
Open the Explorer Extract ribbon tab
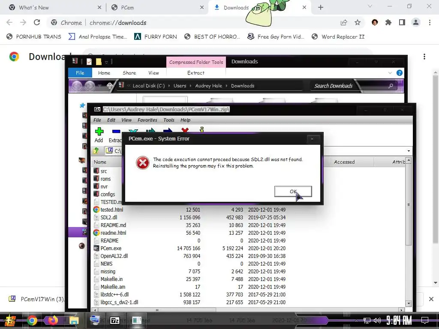[x=195, y=73]
